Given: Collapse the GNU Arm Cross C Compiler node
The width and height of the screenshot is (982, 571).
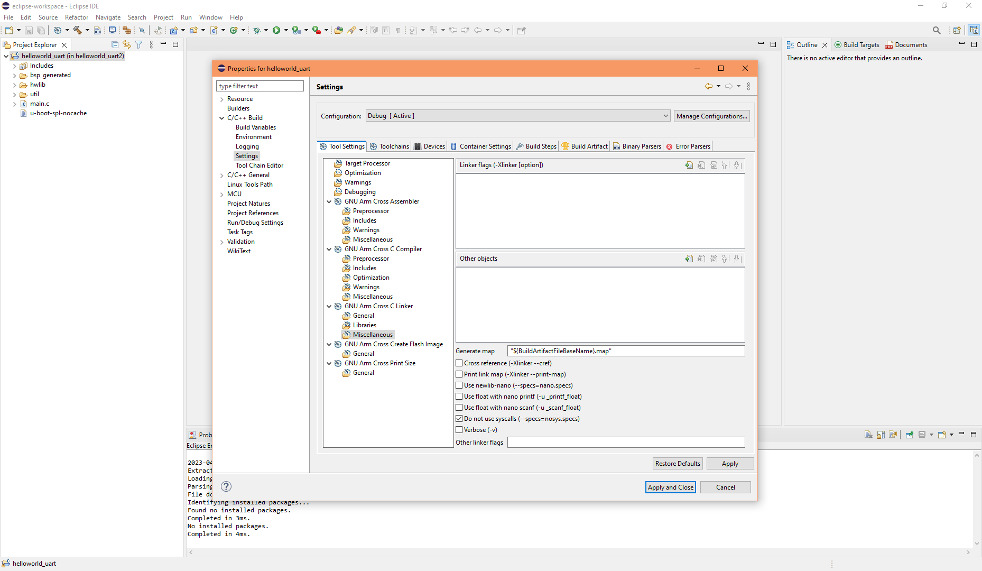Looking at the screenshot, I should (329, 249).
